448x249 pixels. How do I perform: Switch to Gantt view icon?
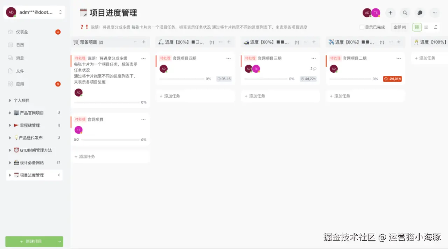click(x=435, y=27)
